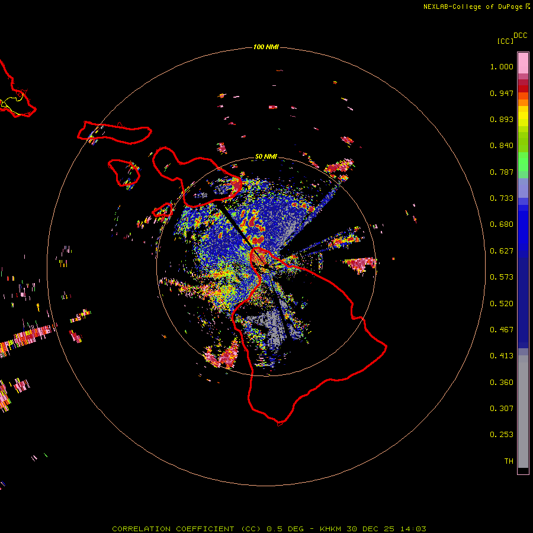The width and height of the screenshot is (533, 533).
Task: Click the DCC label above color bar
Action: pos(520,36)
